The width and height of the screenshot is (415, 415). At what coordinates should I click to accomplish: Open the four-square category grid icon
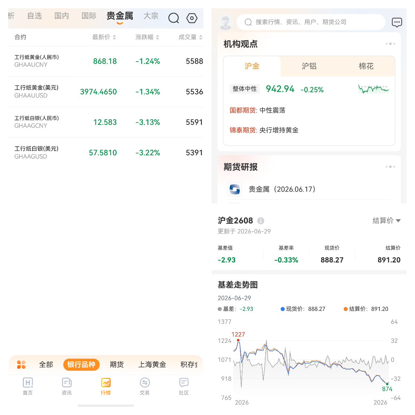(21, 365)
